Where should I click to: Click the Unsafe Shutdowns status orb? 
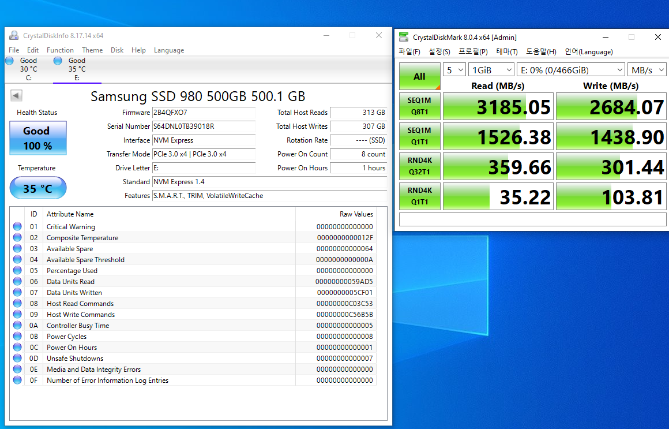coord(17,358)
